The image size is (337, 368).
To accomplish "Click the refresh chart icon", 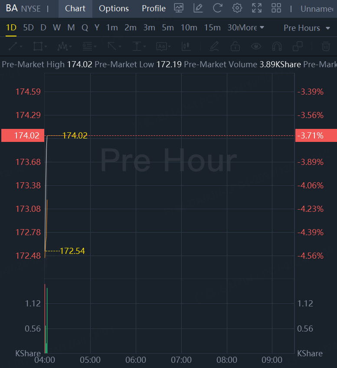I will point(217,8).
